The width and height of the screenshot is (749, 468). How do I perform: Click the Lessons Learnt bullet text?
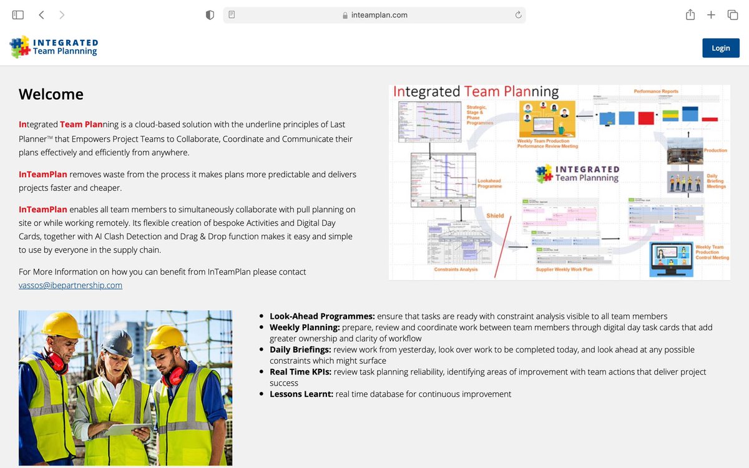tap(390, 394)
